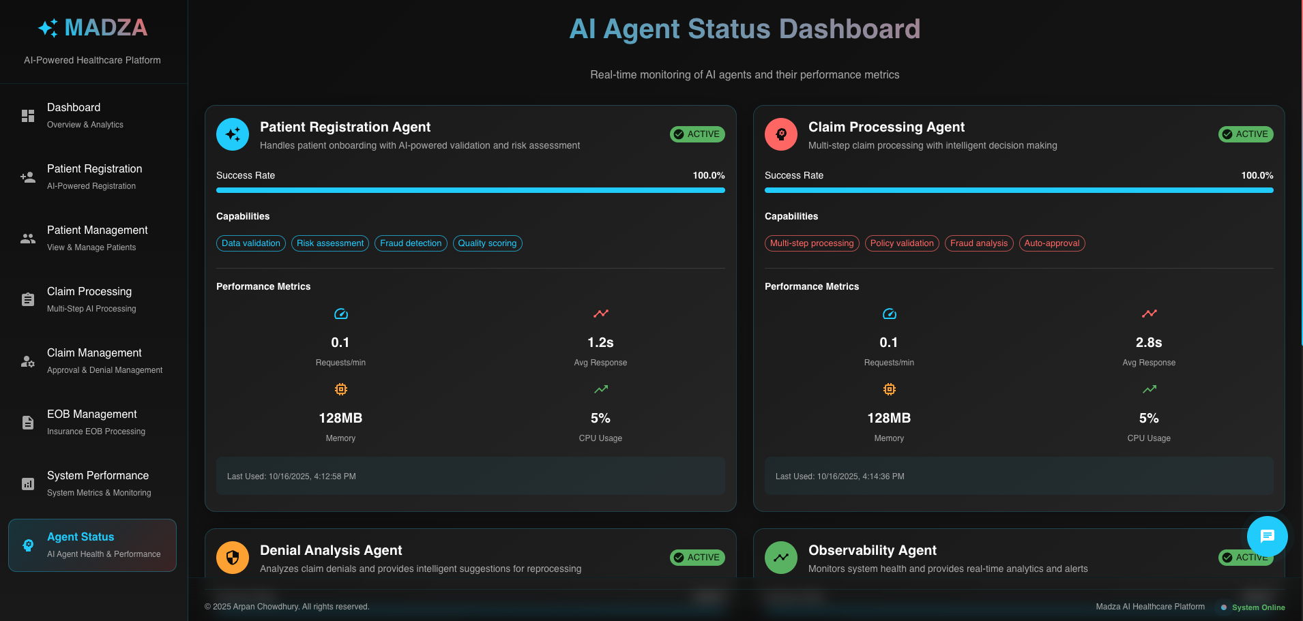
Task: Open EOB Management section
Action: click(x=92, y=423)
